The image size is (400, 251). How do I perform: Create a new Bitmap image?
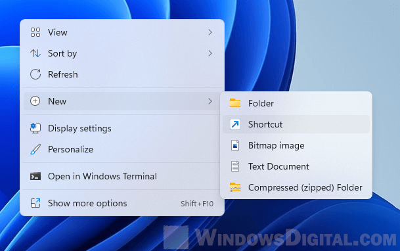coord(296,145)
